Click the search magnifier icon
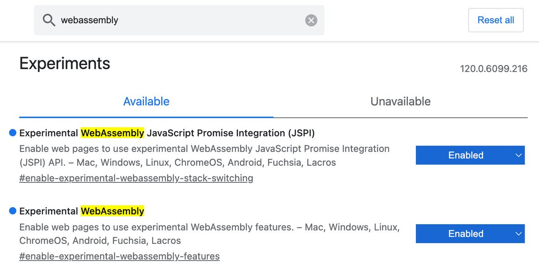The width and height of the screenshot is (539, 274). pyautogui.click(x=49, y=20)
